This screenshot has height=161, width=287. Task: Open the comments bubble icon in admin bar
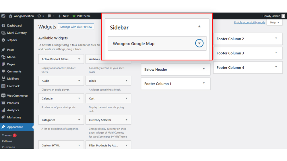49,16
